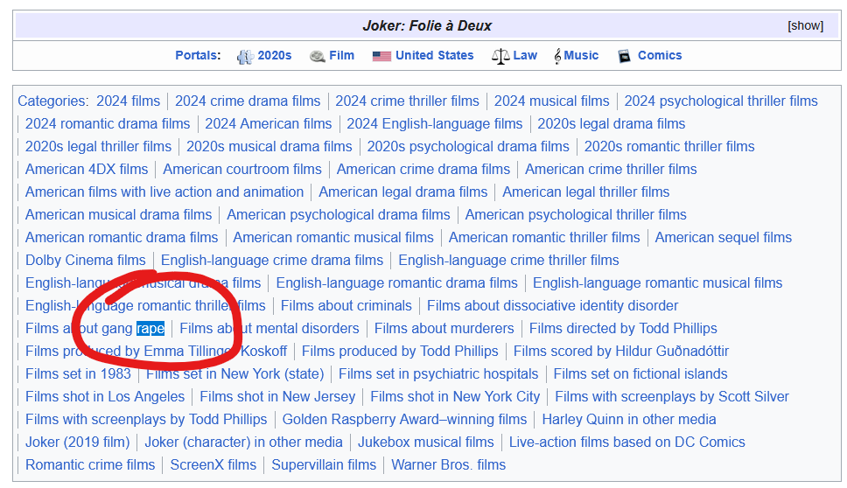
Task: Open the Music portal link
Action: (581, 56)
